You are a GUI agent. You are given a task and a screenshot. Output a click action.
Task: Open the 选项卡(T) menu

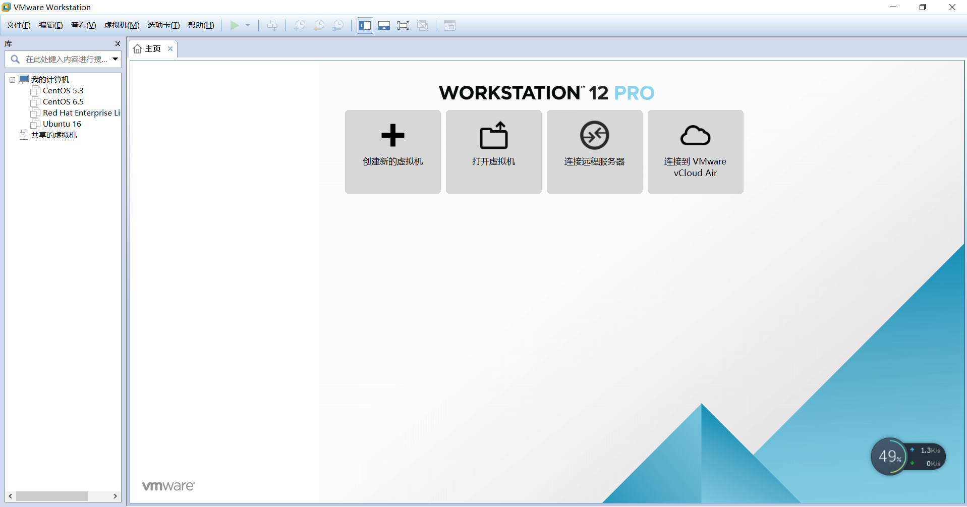(x=163, y=25)
